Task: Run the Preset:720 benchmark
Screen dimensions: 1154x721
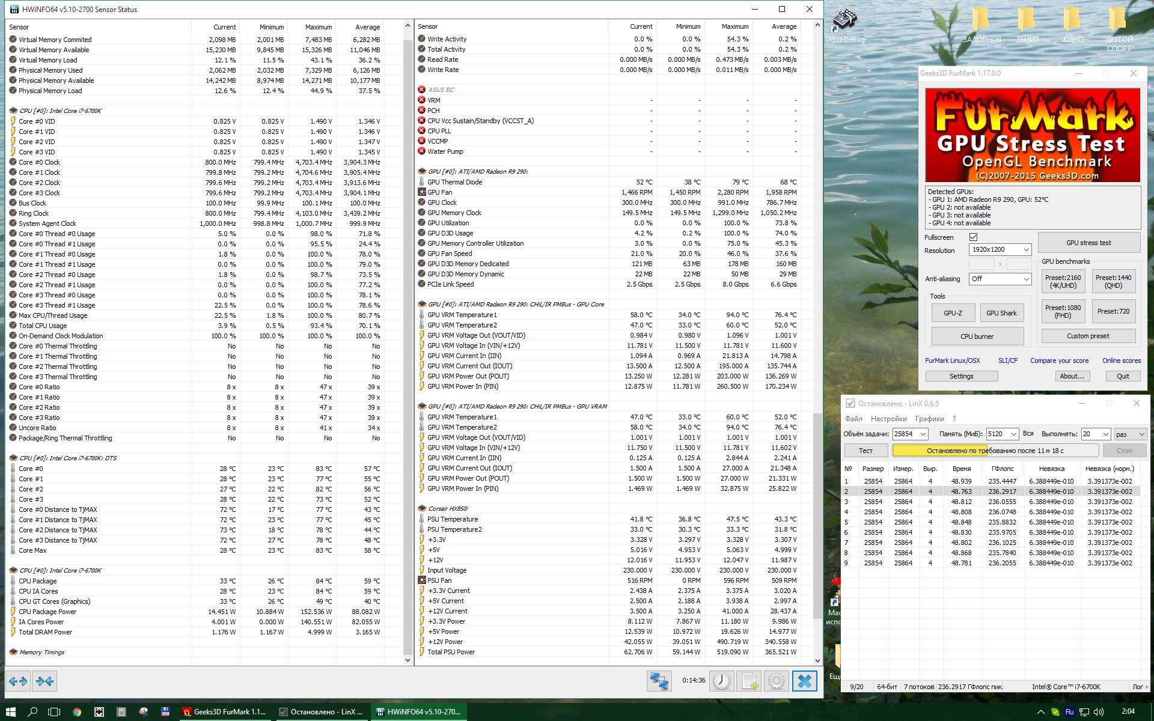Action: [x=1113, y=311]
